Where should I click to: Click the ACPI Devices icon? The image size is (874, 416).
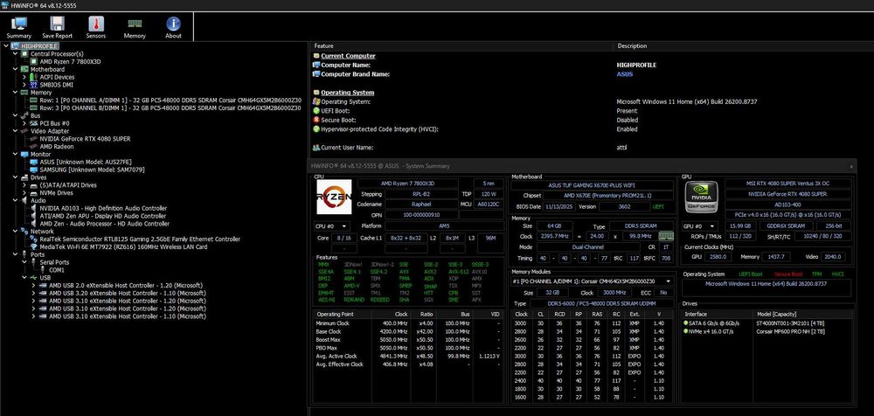click(34, 77)
